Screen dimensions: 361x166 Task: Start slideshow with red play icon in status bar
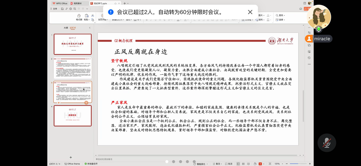tap(260, 164)
